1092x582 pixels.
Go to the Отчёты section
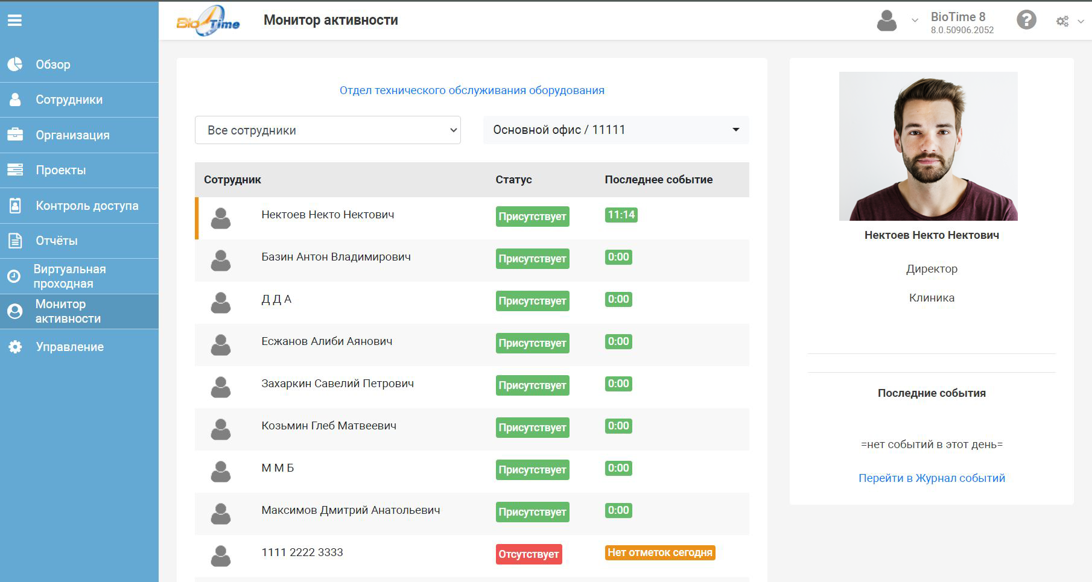pos(56,241)
